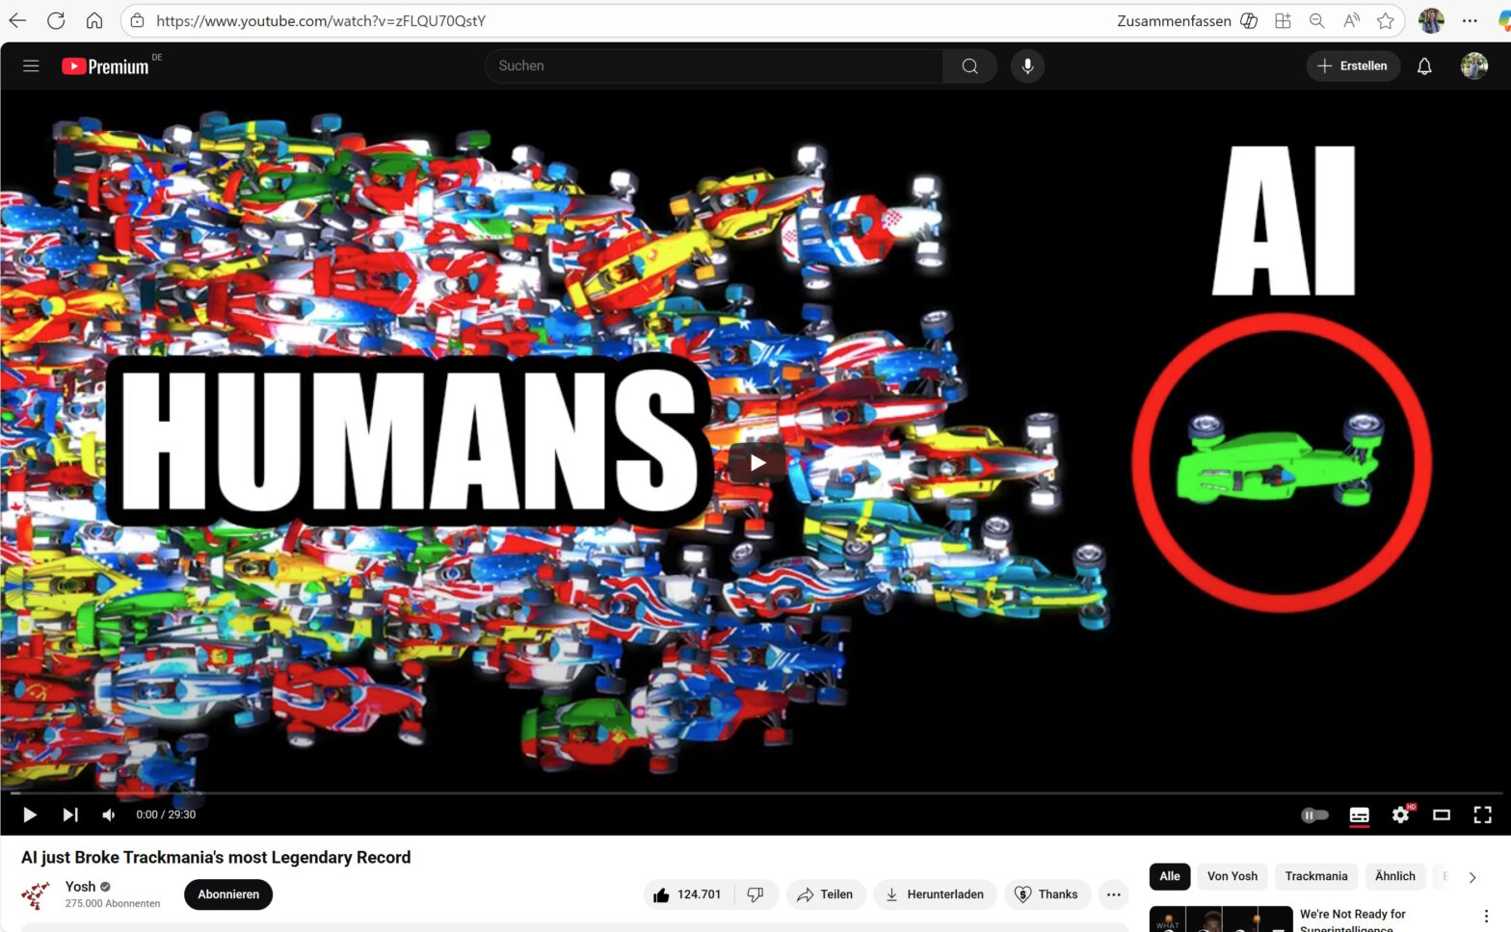Click the voice search microphone icon

[x=1027, y=66]
